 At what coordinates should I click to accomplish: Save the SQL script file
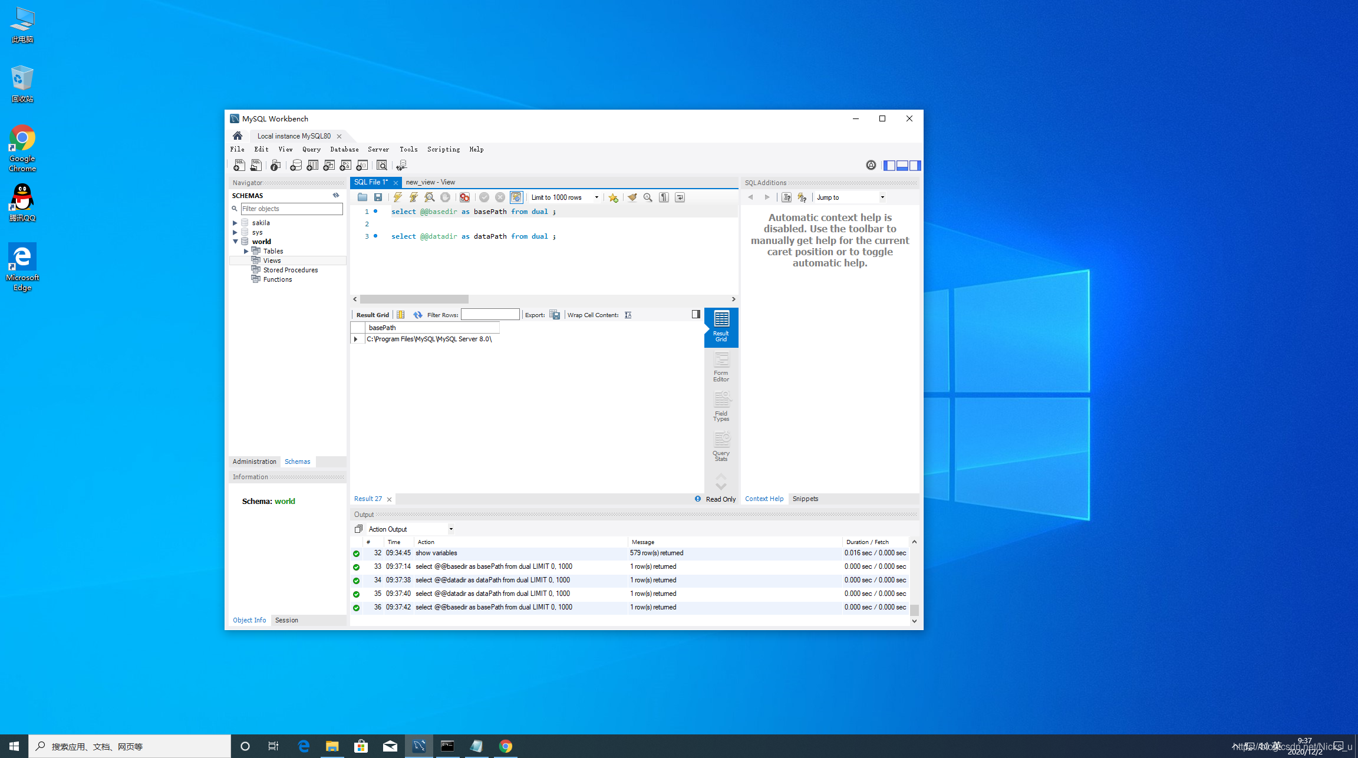click(378, 197)
